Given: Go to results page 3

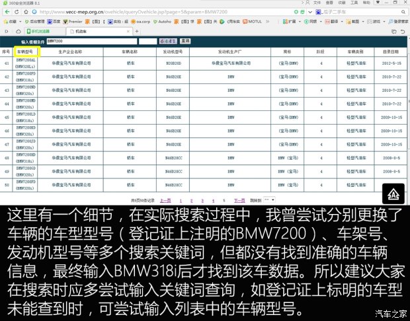Looking at the screenshot, I should [202, 201].
